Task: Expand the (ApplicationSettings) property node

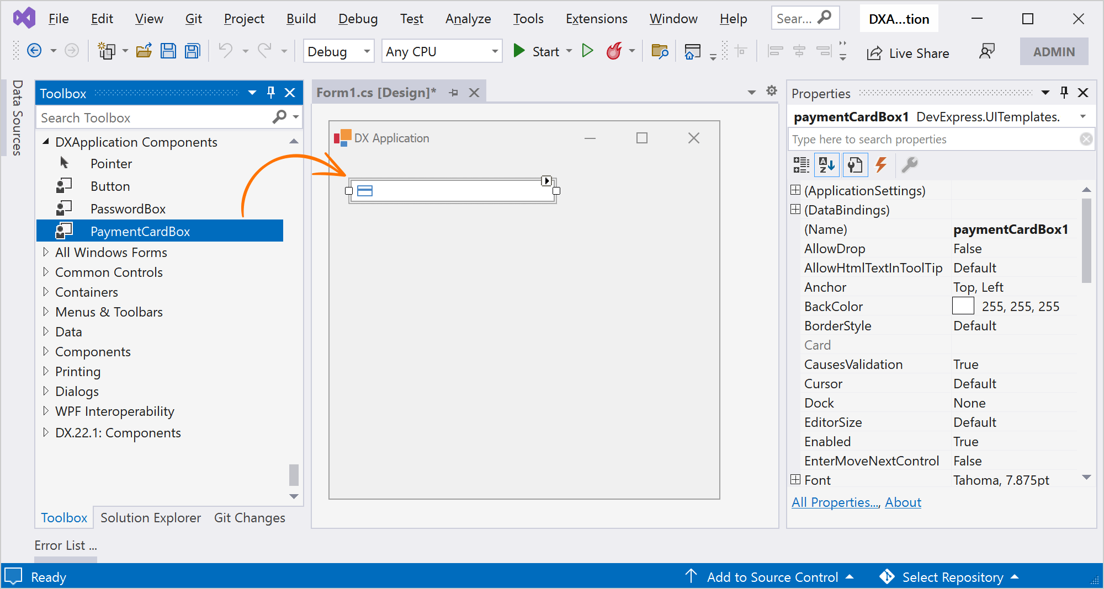Action: coord(795,190)
